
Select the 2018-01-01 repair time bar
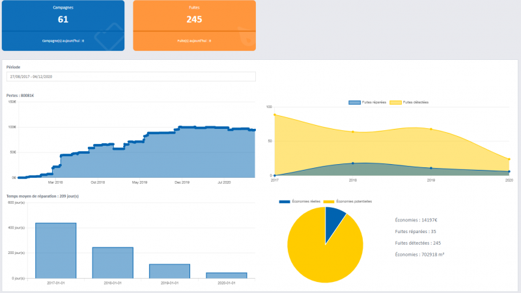click(113, 262)
